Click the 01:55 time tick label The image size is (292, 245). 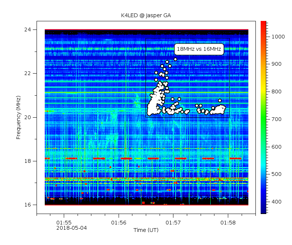pyautogui.click(x=64, y=222)
